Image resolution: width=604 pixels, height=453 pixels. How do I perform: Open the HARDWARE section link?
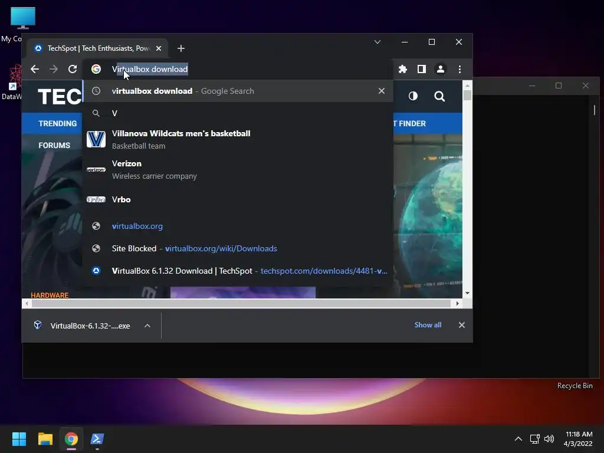pos(50,296)
